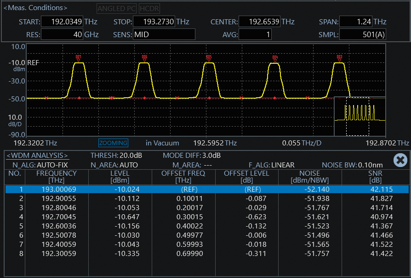Toggle the HCDR indicator

pyautogui.click(x=149, y=8)
